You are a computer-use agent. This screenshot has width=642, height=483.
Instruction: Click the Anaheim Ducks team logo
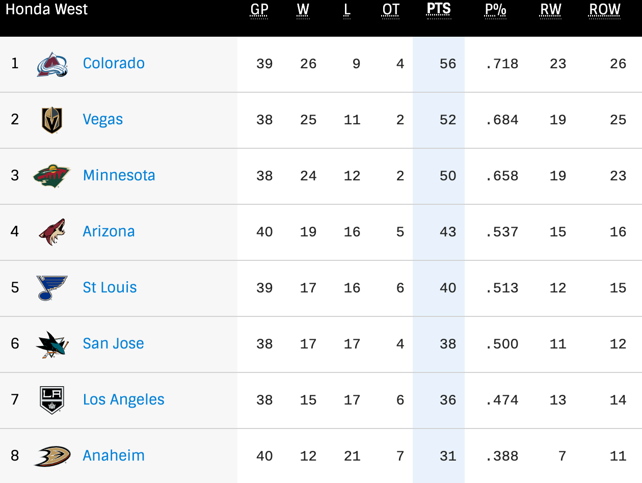tap(52, 456)
